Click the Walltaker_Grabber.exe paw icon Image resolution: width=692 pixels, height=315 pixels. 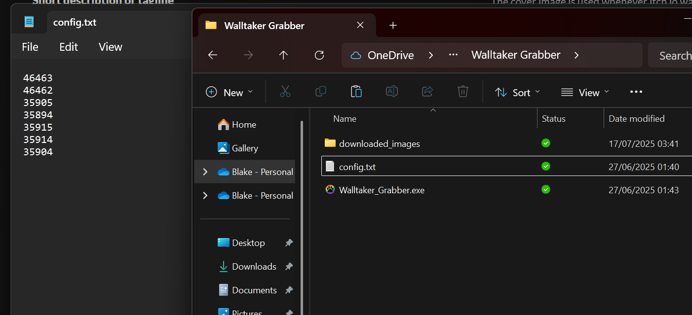pyautogui.click(x=330, y=189)
